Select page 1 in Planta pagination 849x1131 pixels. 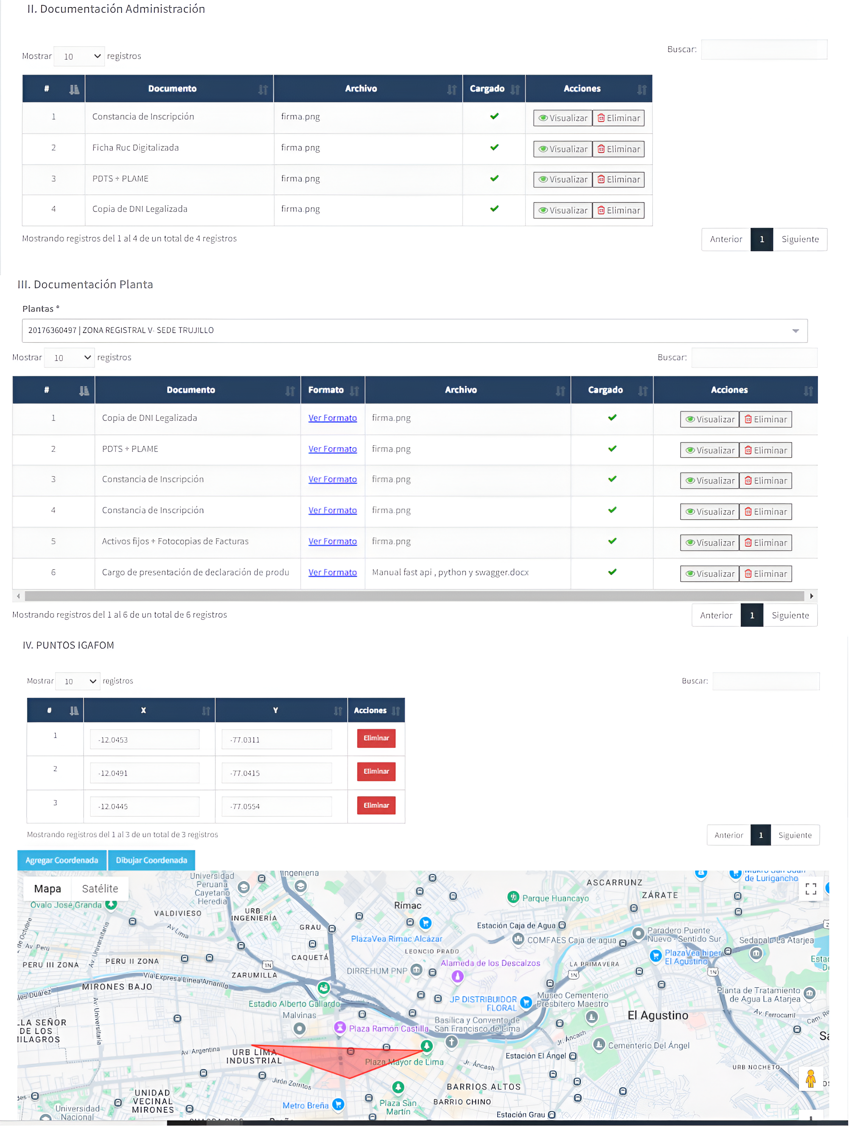coord(751,615)
